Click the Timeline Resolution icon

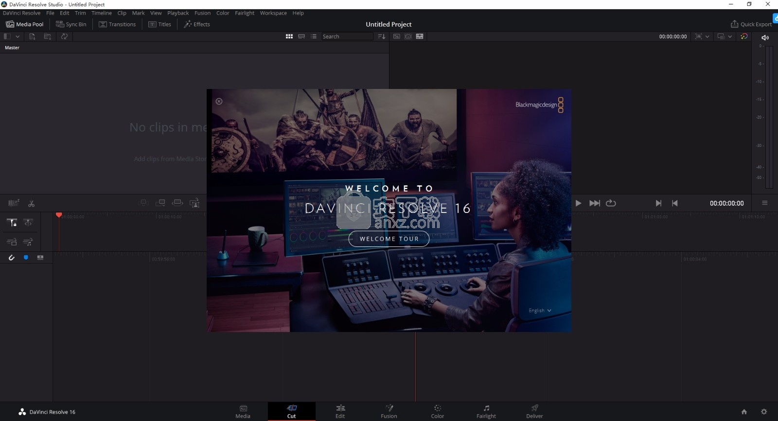(721, 36)
